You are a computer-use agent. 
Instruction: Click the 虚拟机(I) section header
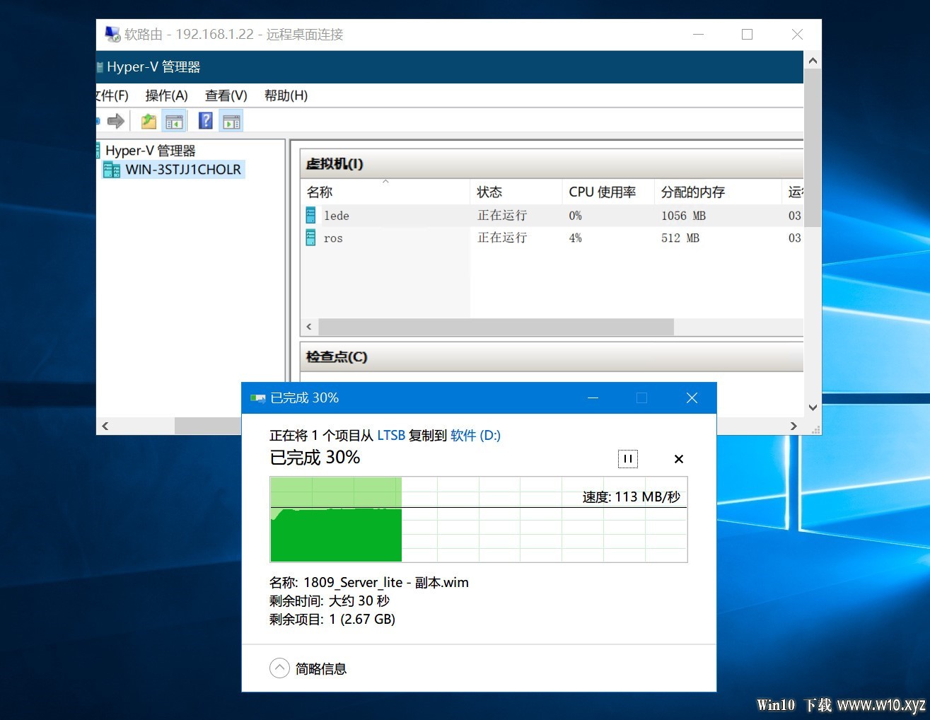click(552, 164)
